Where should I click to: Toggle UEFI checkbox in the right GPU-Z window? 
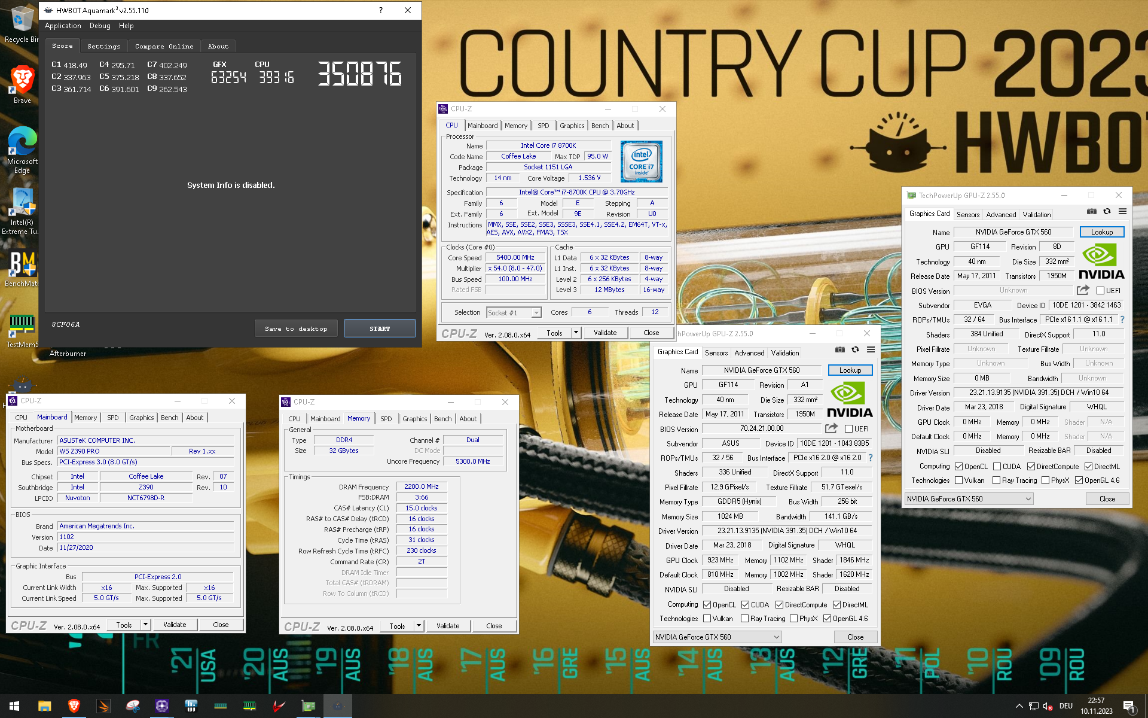tap(1100, 290)
